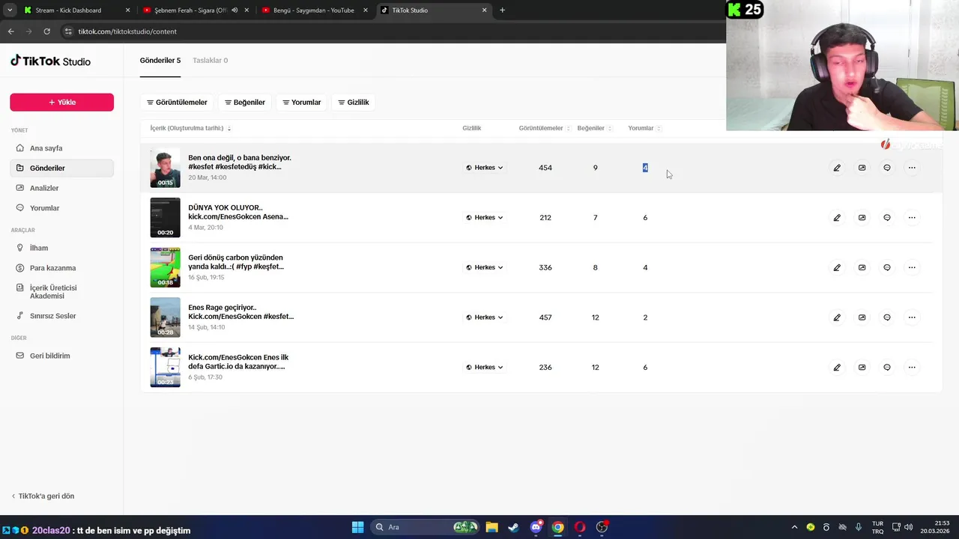
Task: Sort by the Yorumlar column header
Action: (x=644, y=128)
